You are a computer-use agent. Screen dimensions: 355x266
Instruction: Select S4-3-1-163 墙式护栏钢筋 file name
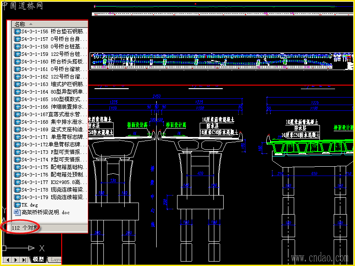[54, 84]
